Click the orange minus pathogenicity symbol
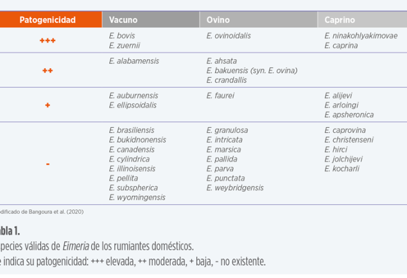The image size is (407, 278). click(x=48, y=164)
